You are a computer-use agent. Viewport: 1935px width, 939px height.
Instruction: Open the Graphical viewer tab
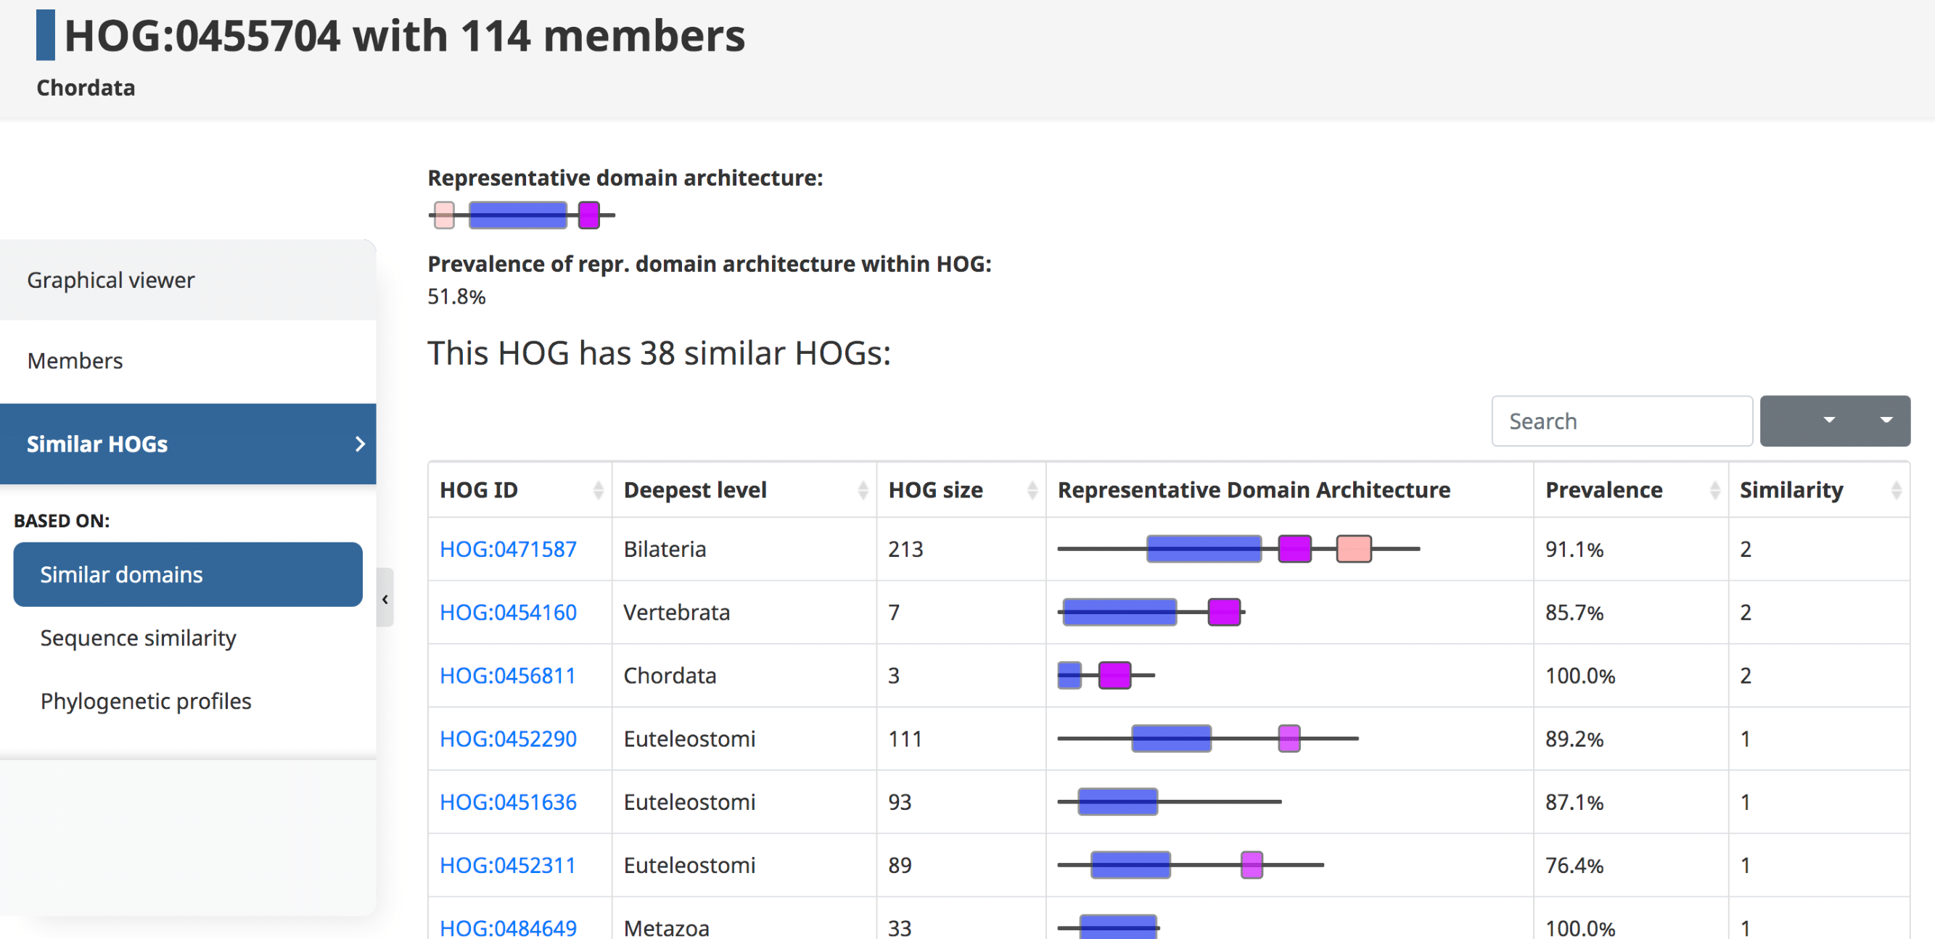[110, 280]
